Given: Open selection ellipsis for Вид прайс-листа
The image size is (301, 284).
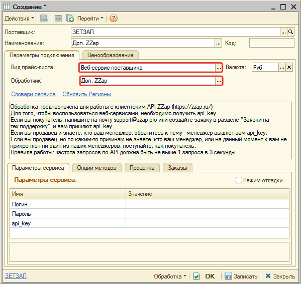Looking at the screenshot, I should (219, 68).
